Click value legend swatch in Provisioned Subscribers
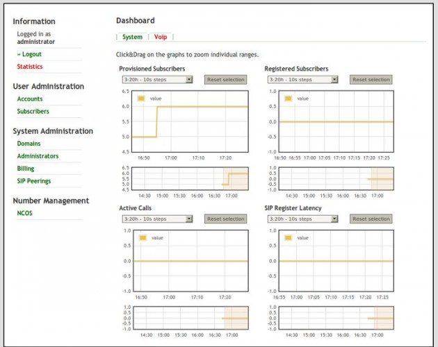Viewport: 438px width, 347px height. click(141, 99)
